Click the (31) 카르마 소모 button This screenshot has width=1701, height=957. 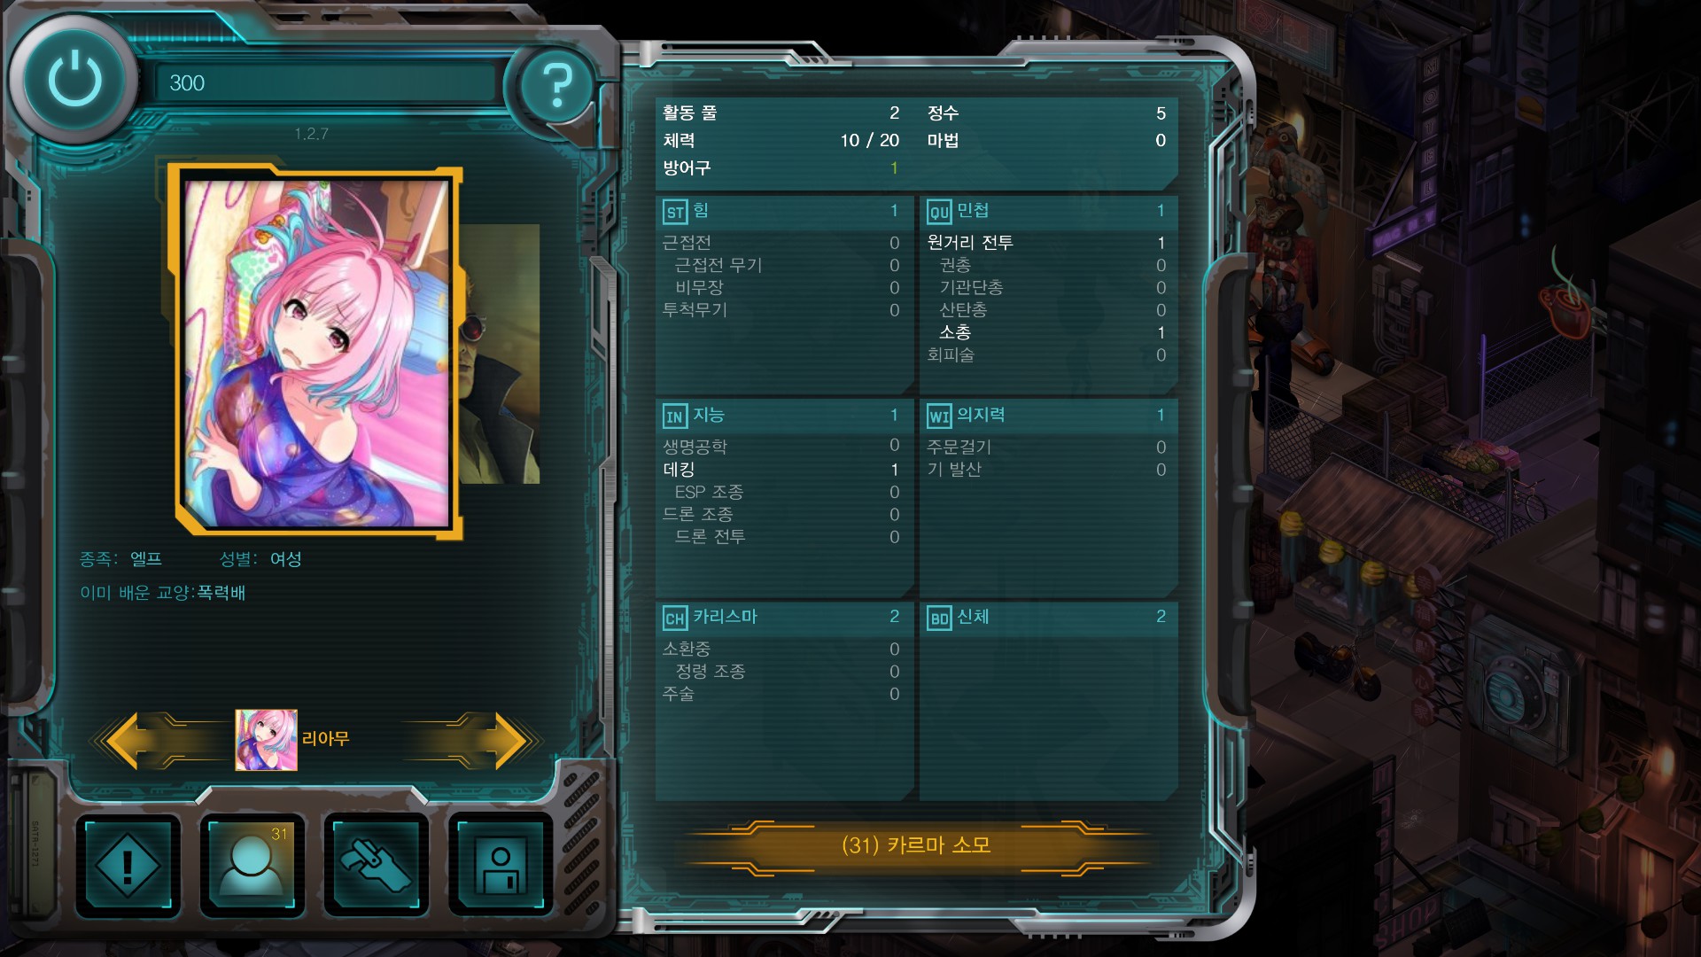pos(916,845)
